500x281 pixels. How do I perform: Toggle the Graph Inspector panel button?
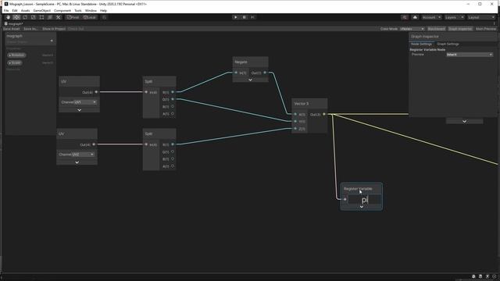[x=460, y=29]
